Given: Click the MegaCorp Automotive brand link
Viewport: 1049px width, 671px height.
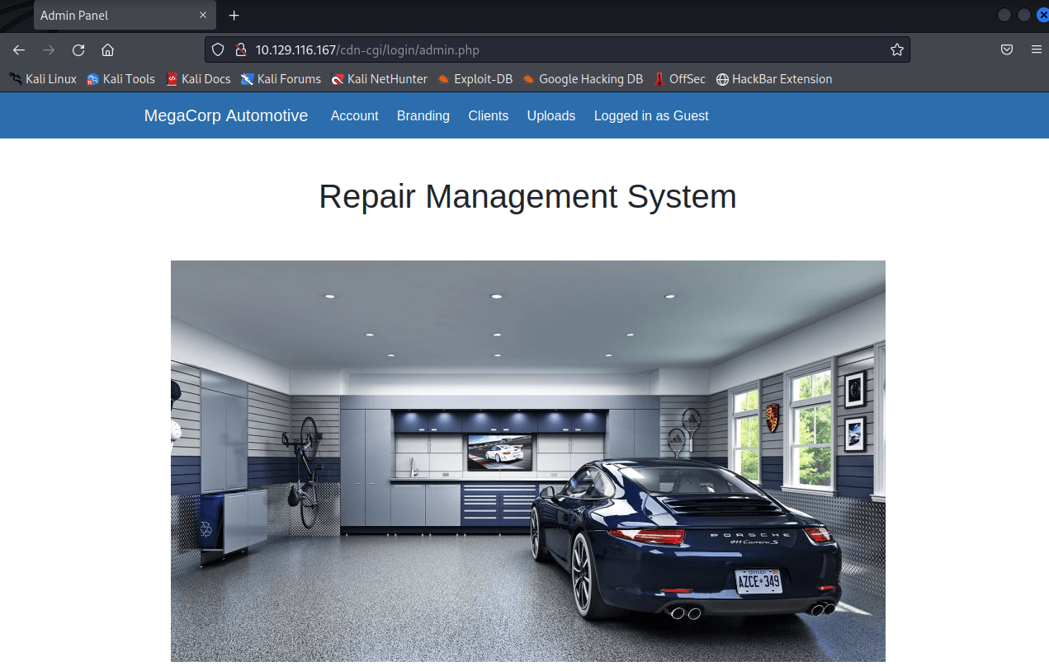Looking at the screenshot, I should 225,116.
